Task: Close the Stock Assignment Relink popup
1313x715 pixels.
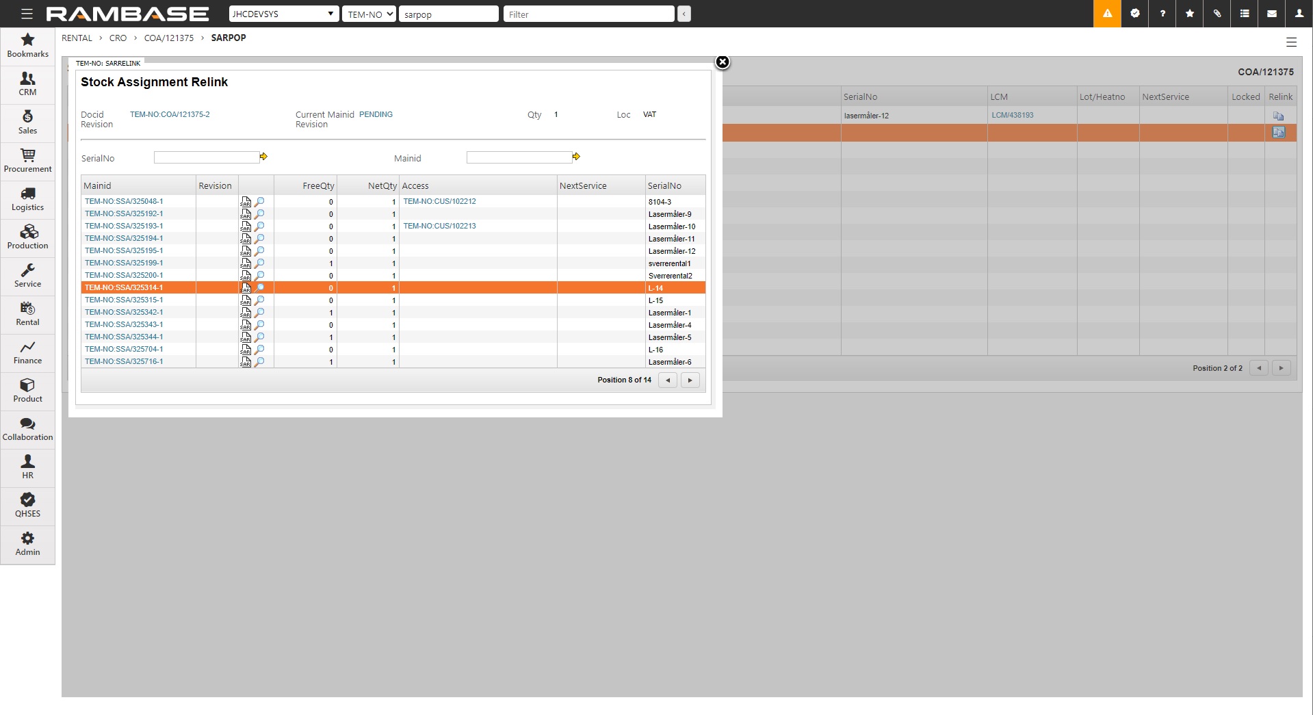Action: [x=722, y=62]
